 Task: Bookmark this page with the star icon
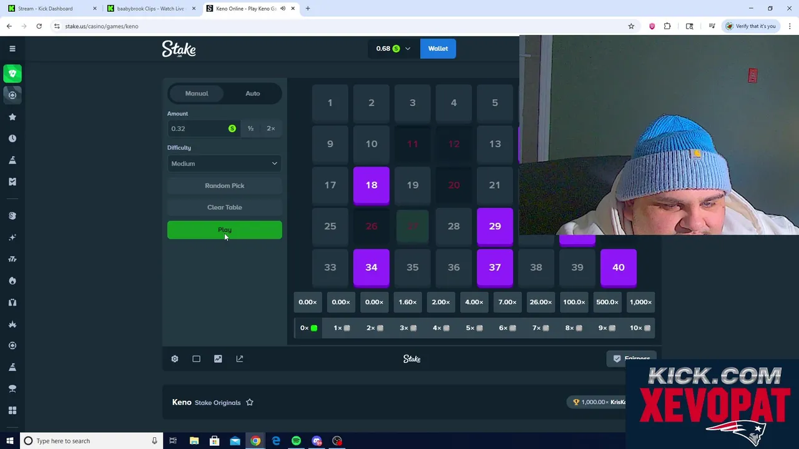[x=631, y=26]
